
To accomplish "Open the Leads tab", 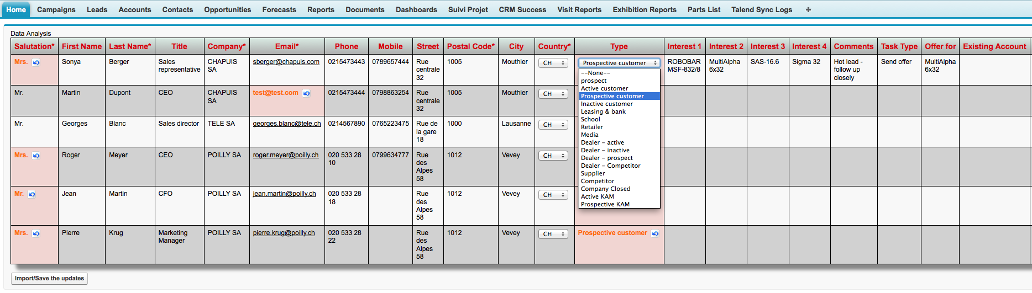I will point(97,9).
